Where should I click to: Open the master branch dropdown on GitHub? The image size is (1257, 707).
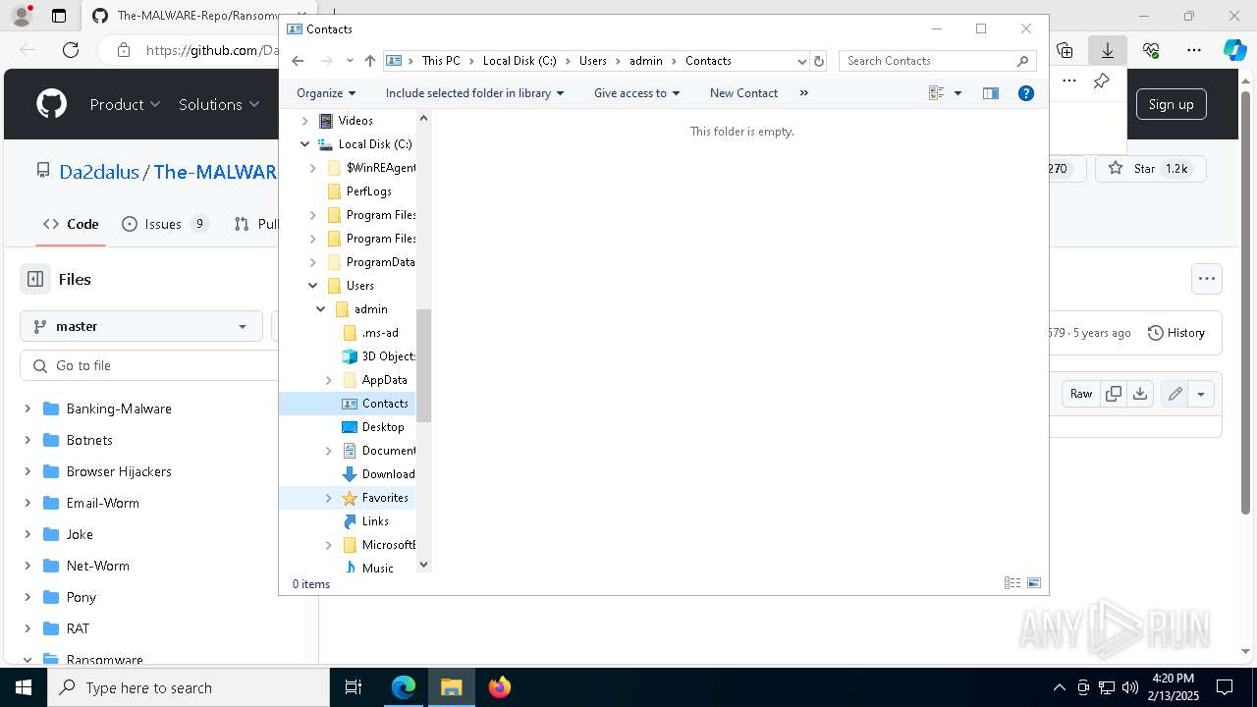click(x=141, y=326)
